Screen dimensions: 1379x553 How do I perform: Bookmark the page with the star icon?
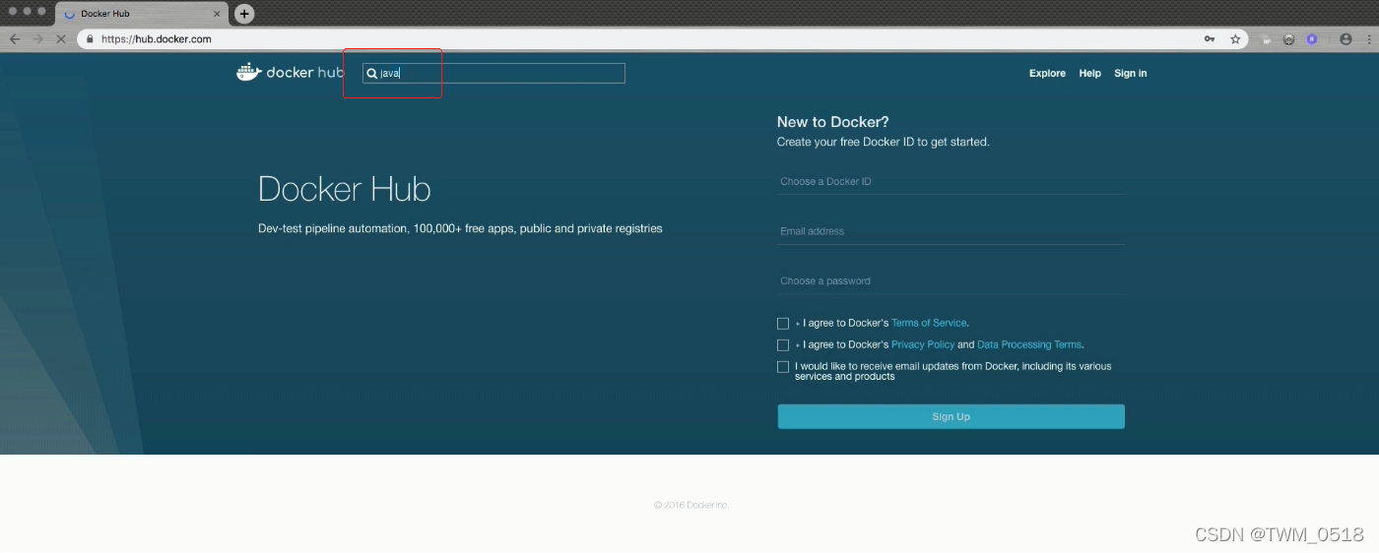(1235, 39)
